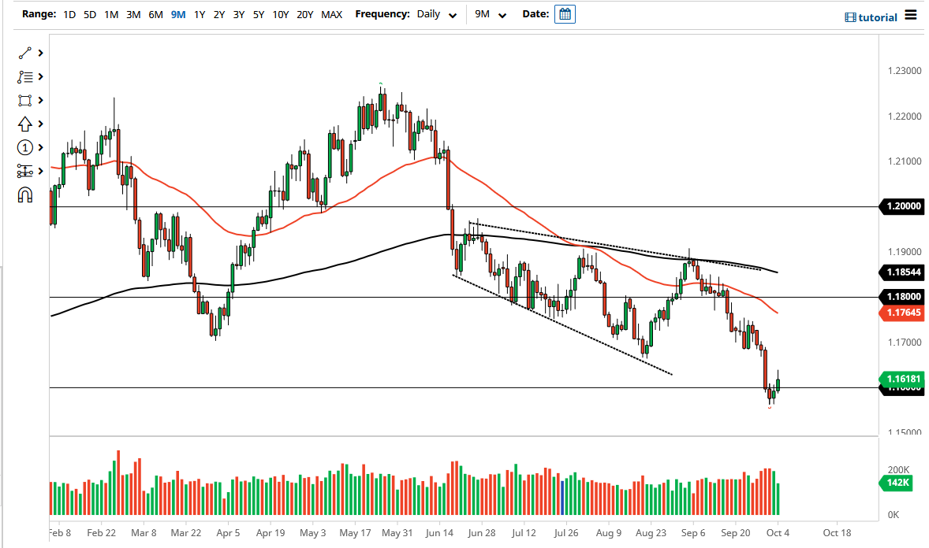The width and height of the screenshot is (929, 548).
Task: Click the 1.18544 moving average label
Action: 902,272
